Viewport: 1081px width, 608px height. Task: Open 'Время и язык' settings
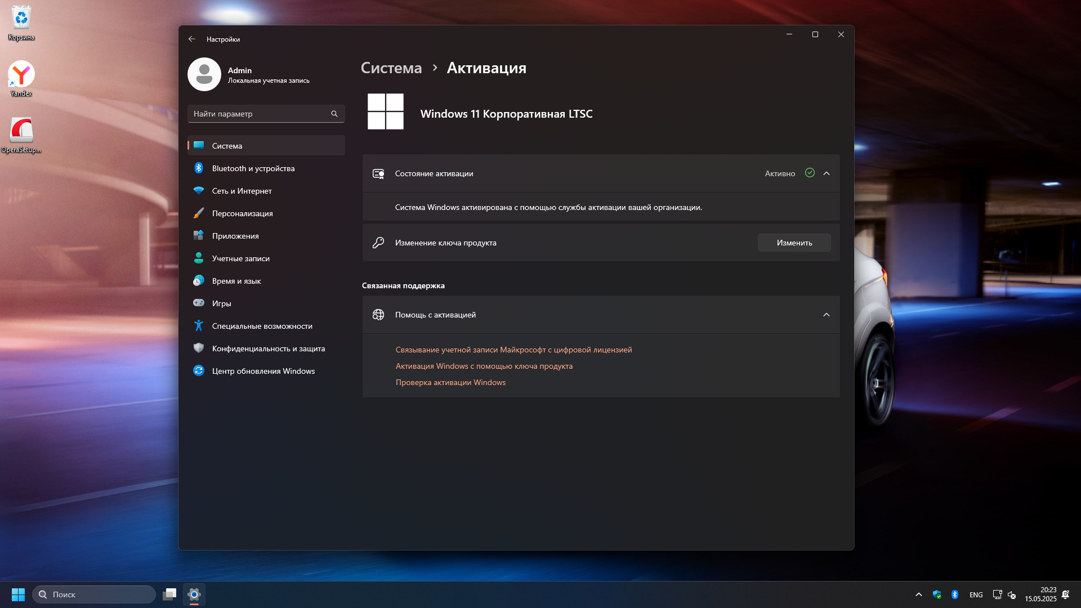(x=266, y=281)
